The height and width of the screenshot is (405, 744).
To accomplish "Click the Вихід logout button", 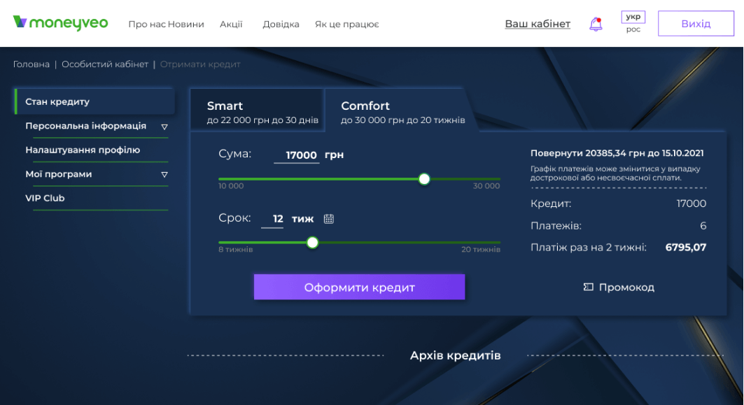I will (696, 23).
